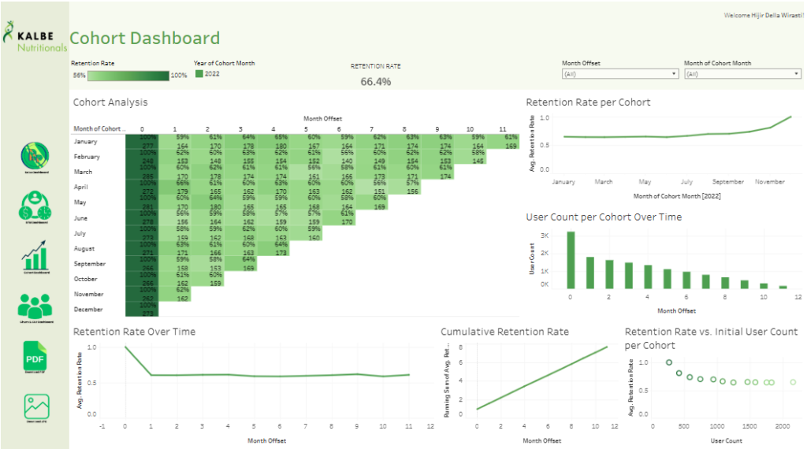This screenshot has height=449, width=807.
Task: Click the Cohort Dashboard title
Action: (144, 38)
